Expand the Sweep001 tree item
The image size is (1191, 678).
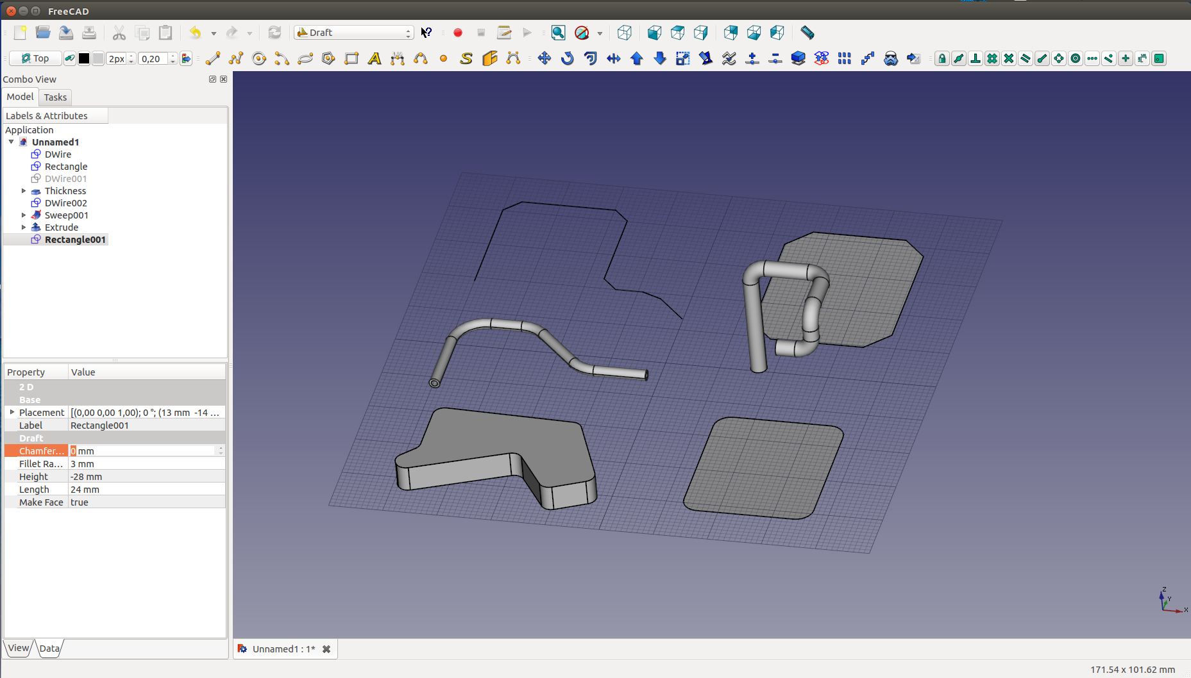click(x=24, y=215)
